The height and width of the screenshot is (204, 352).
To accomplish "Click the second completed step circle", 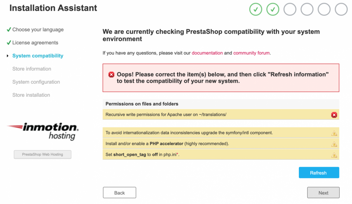I will point(273,9).
